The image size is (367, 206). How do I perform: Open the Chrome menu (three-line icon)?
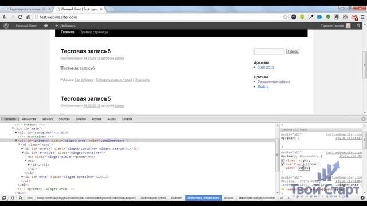coord(362,17)
